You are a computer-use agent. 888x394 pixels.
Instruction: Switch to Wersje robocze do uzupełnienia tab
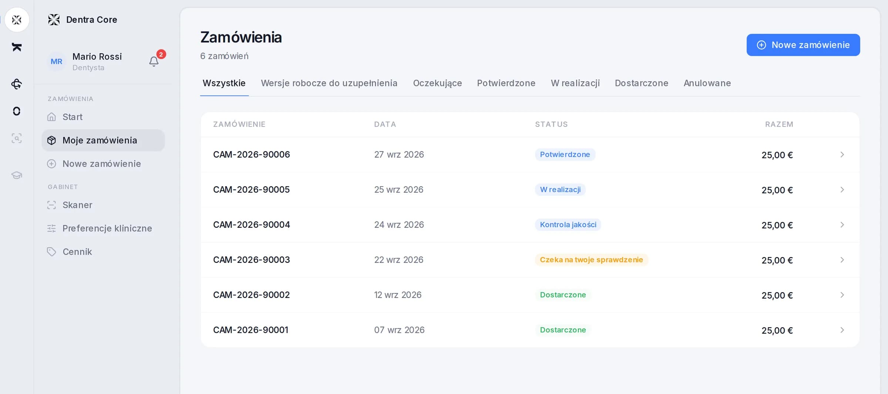pos(329,83)
